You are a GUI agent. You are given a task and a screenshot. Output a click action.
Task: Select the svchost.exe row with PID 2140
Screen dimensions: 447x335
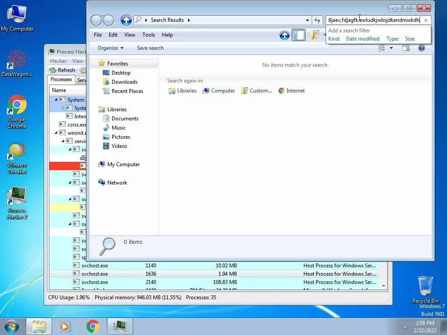click(x=214, y=282)
